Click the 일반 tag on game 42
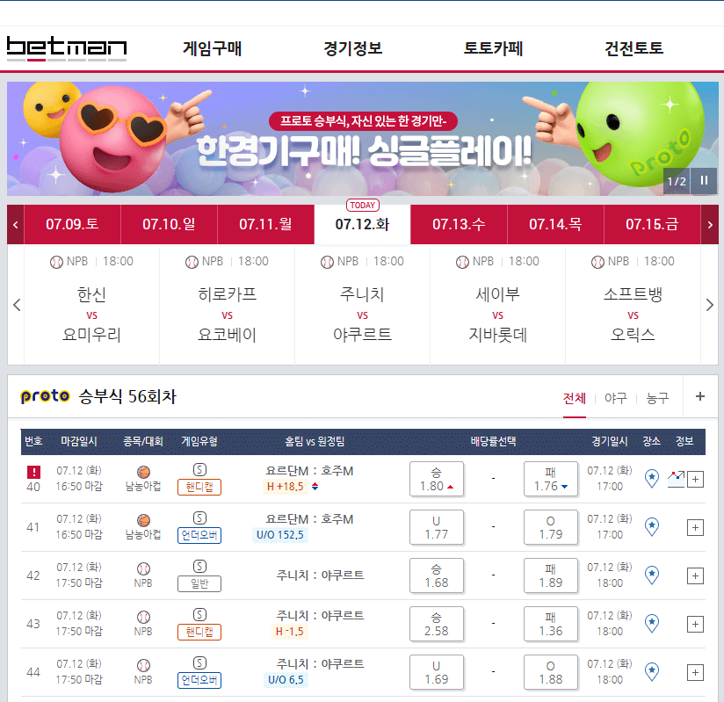724x702 pixels. point(199,583)
